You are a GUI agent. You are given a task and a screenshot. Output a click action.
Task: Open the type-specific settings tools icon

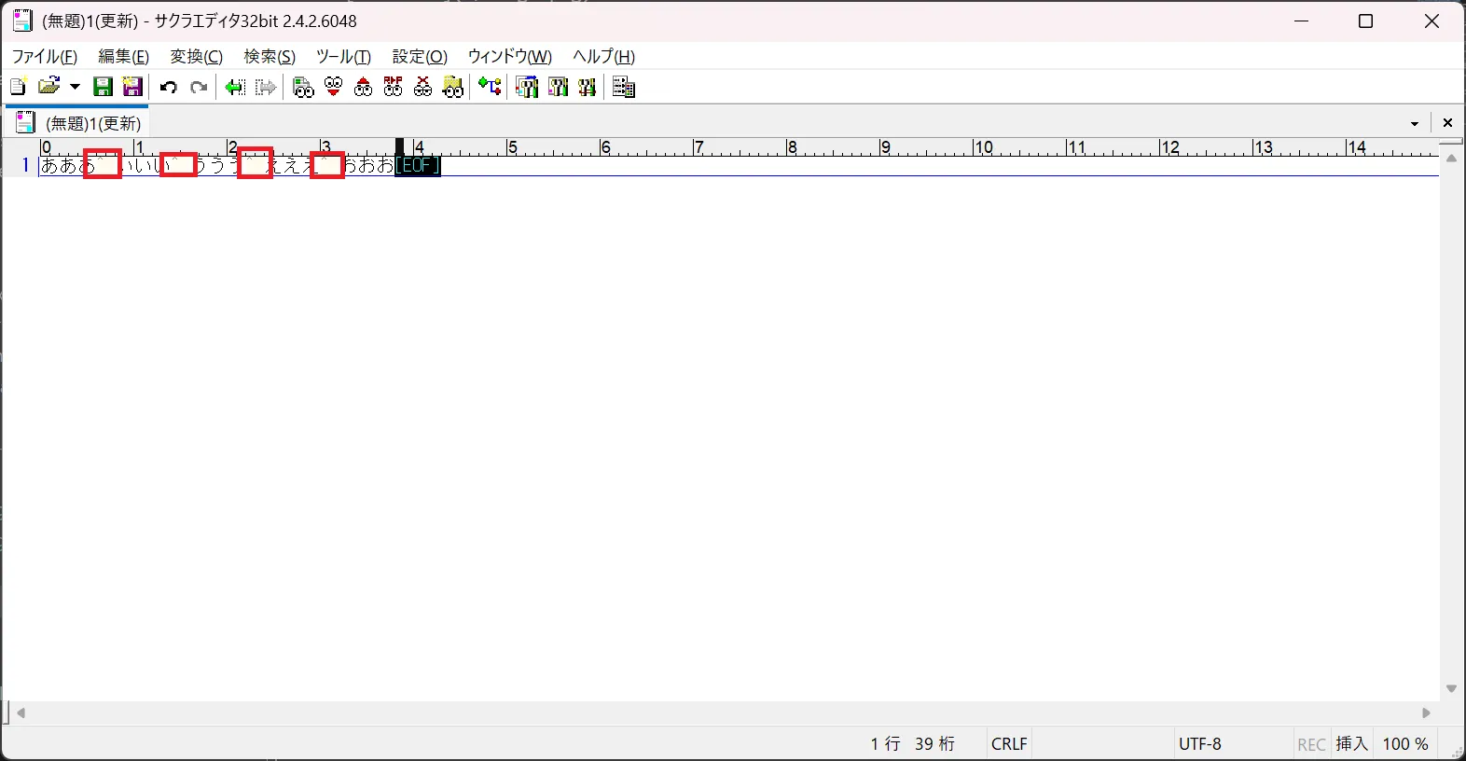pos(558,87)
